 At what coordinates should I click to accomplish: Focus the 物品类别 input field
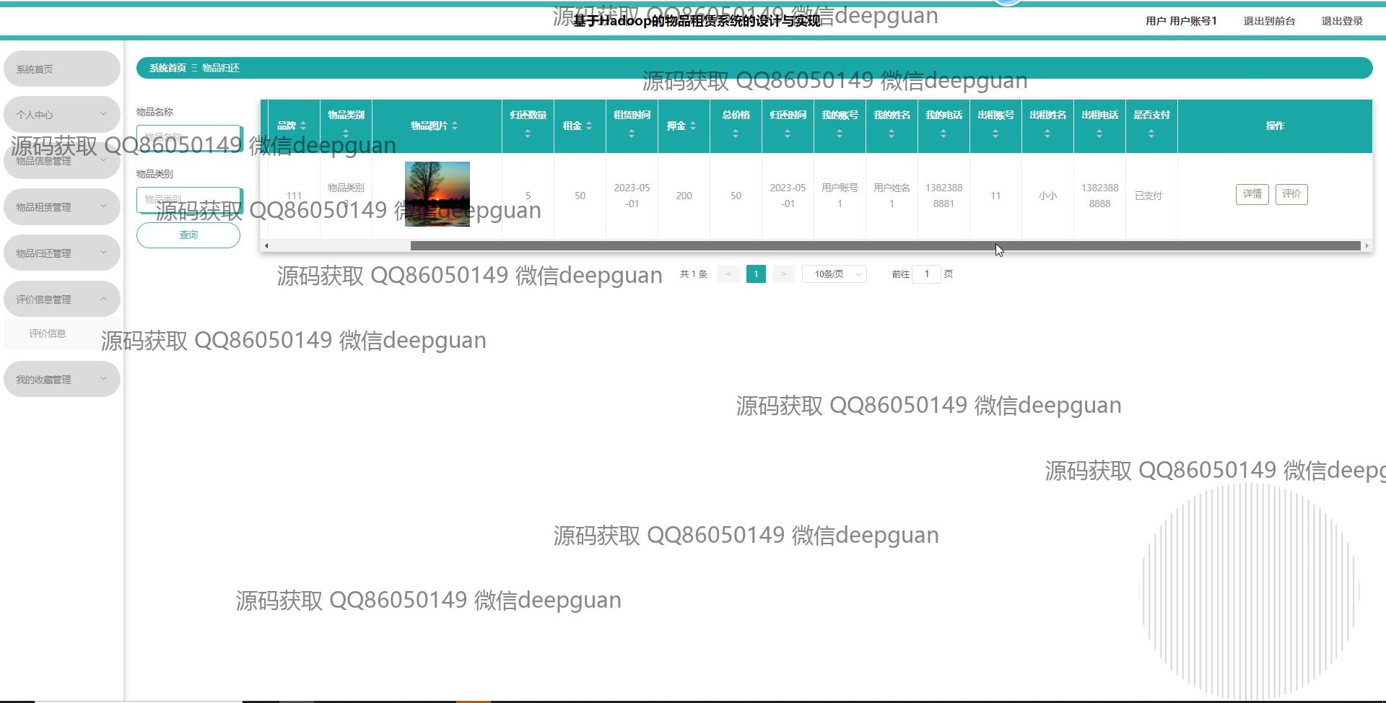point(188,199)
